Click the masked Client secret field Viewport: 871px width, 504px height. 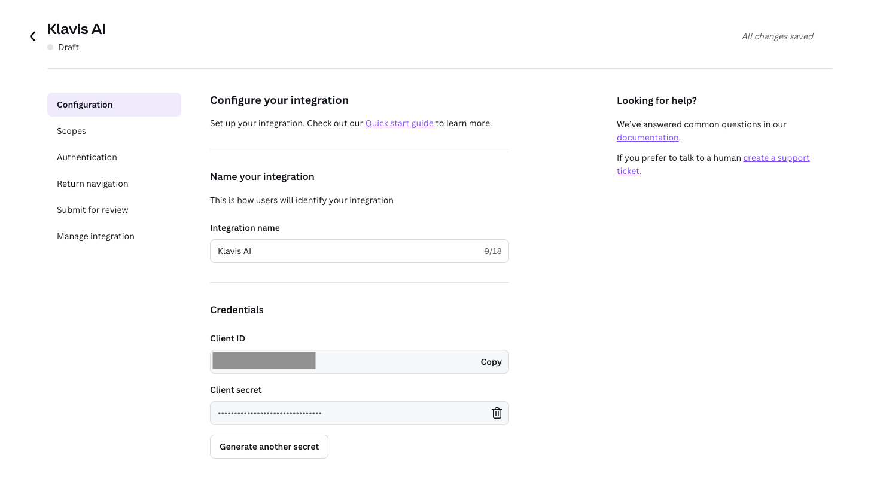360,413
